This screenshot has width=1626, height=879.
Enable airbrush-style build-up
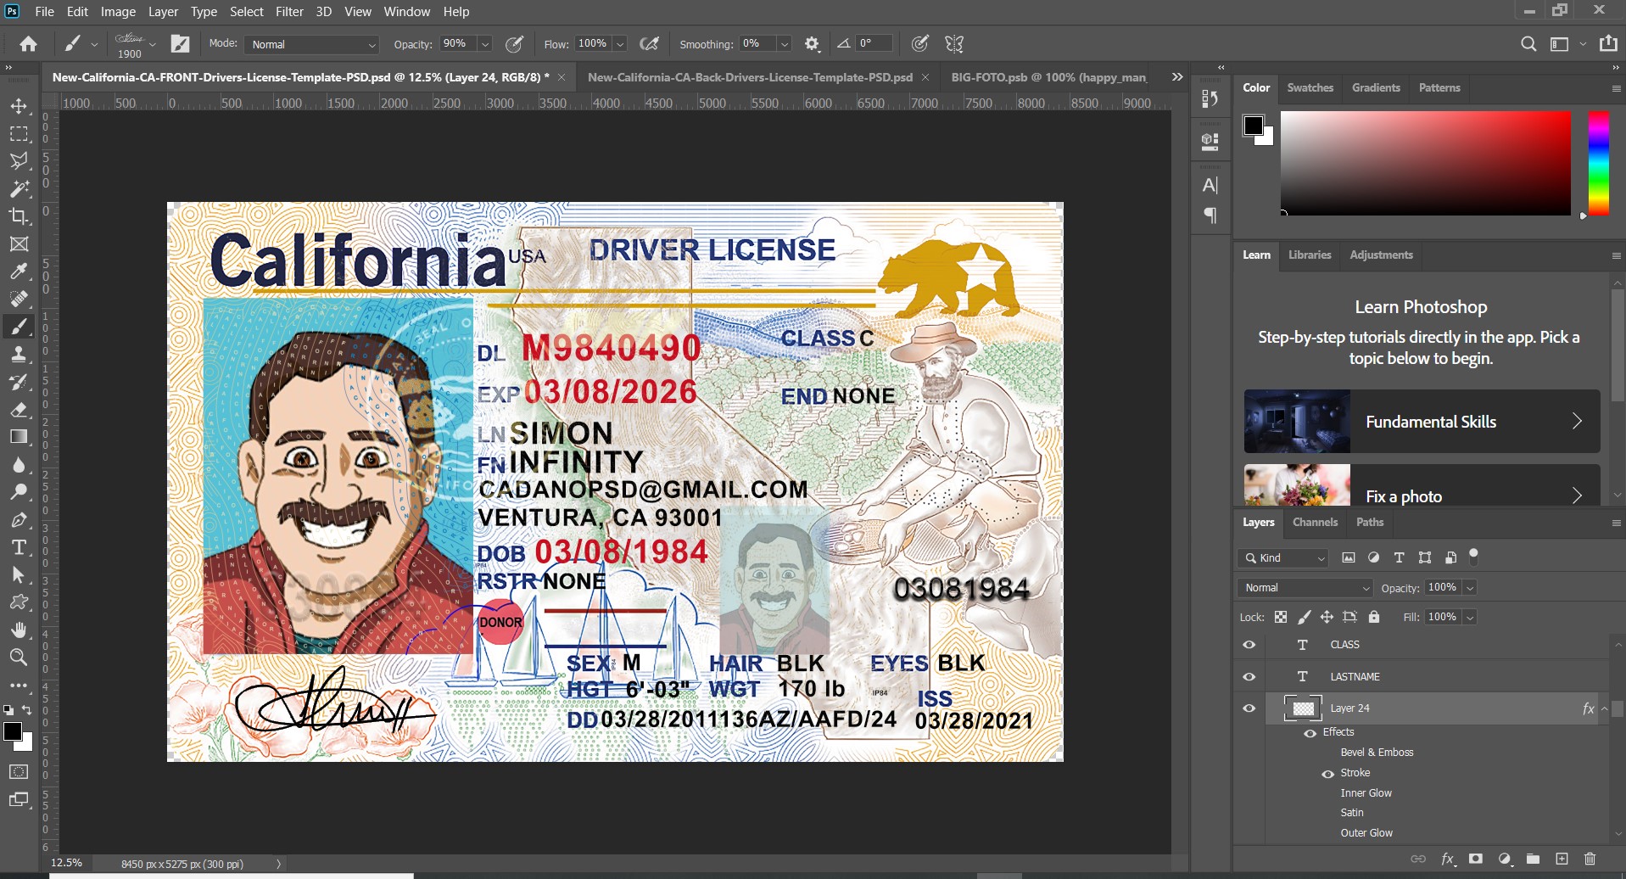[x=650, y=44]
